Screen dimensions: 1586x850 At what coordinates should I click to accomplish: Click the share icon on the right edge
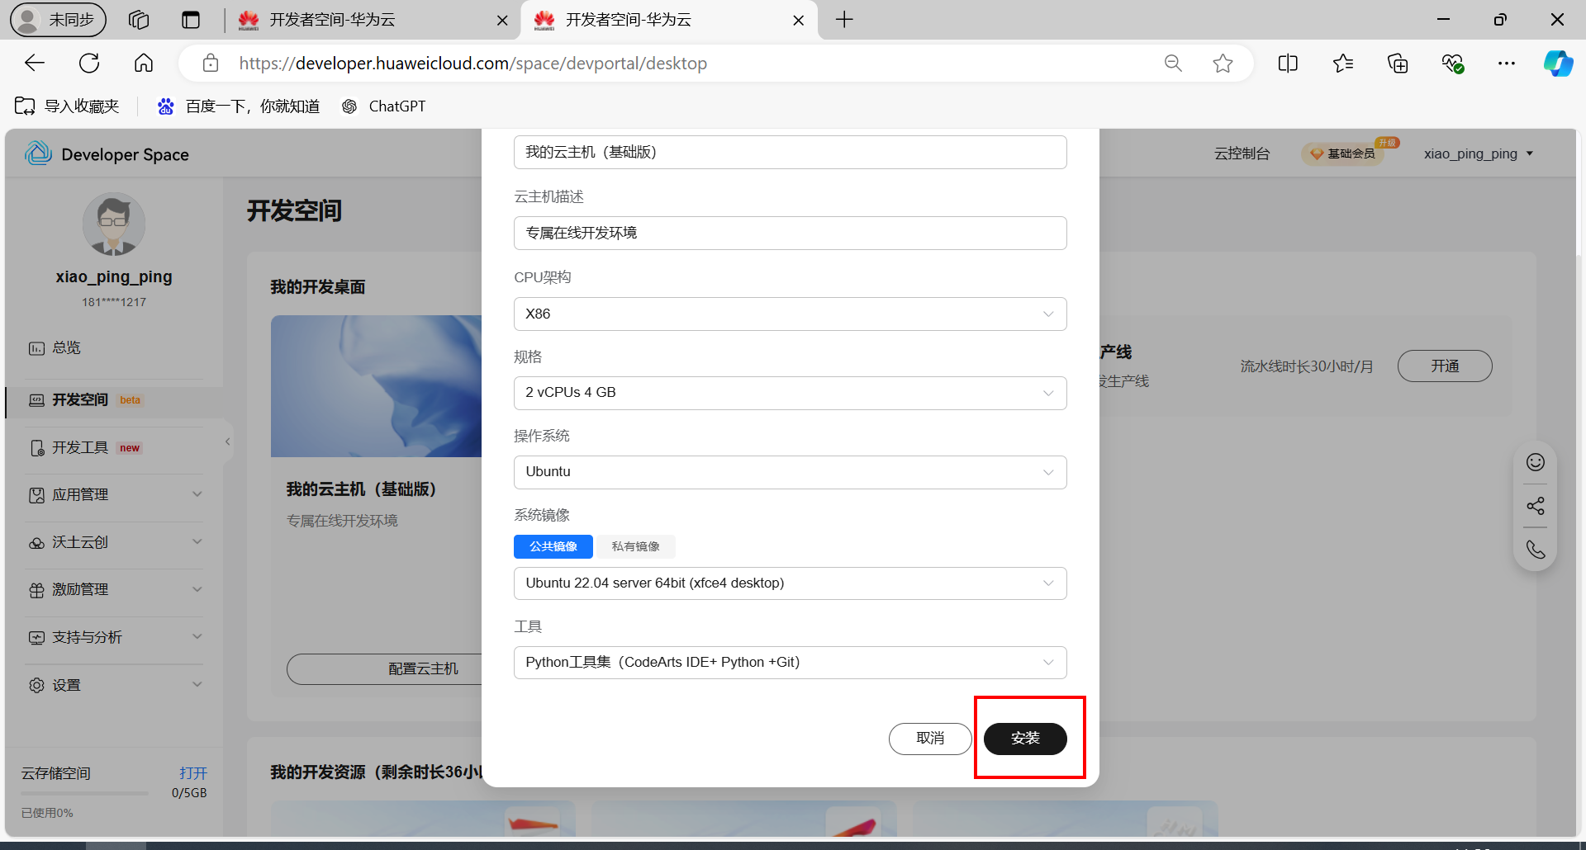(1535, 505)
